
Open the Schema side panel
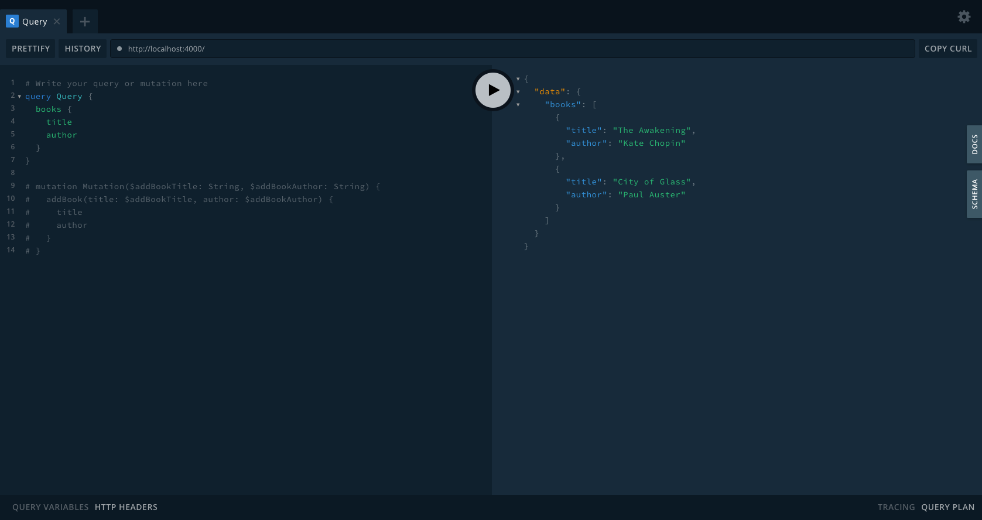(x=974, y=194)
